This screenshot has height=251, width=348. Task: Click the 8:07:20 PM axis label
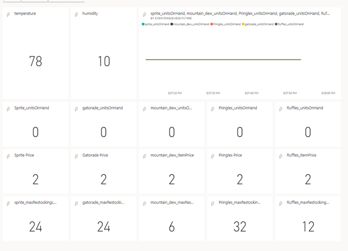[x=175, y=93]
